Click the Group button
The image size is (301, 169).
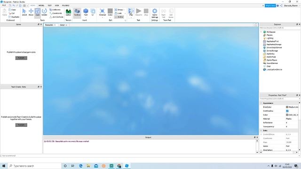pyautogui.click(x=119, y=9)
